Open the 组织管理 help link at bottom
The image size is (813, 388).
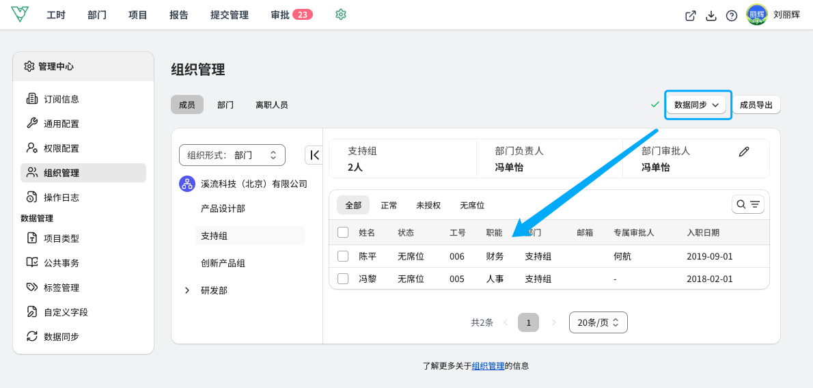click(488, 365)
